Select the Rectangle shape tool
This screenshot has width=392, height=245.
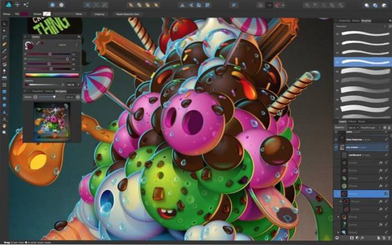[4, 92]
